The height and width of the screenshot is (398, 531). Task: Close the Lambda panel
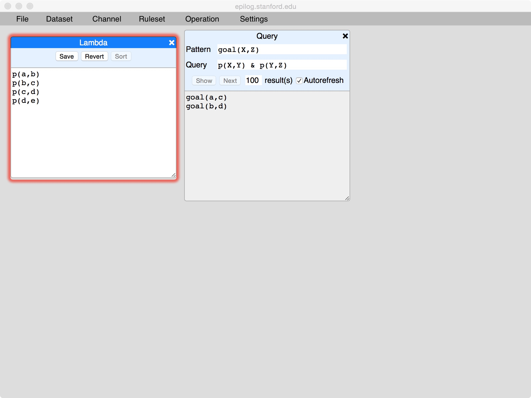171,43
